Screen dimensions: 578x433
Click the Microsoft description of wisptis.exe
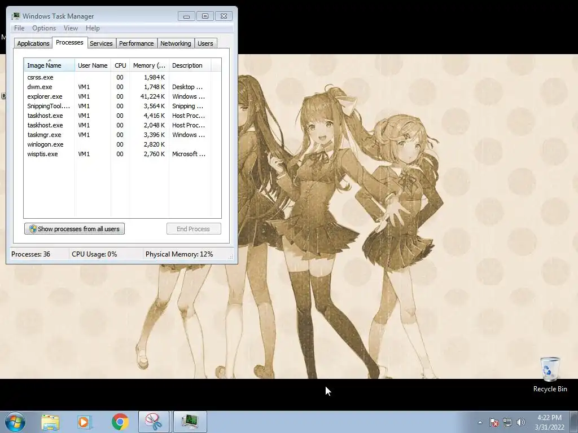click(189, 154)
